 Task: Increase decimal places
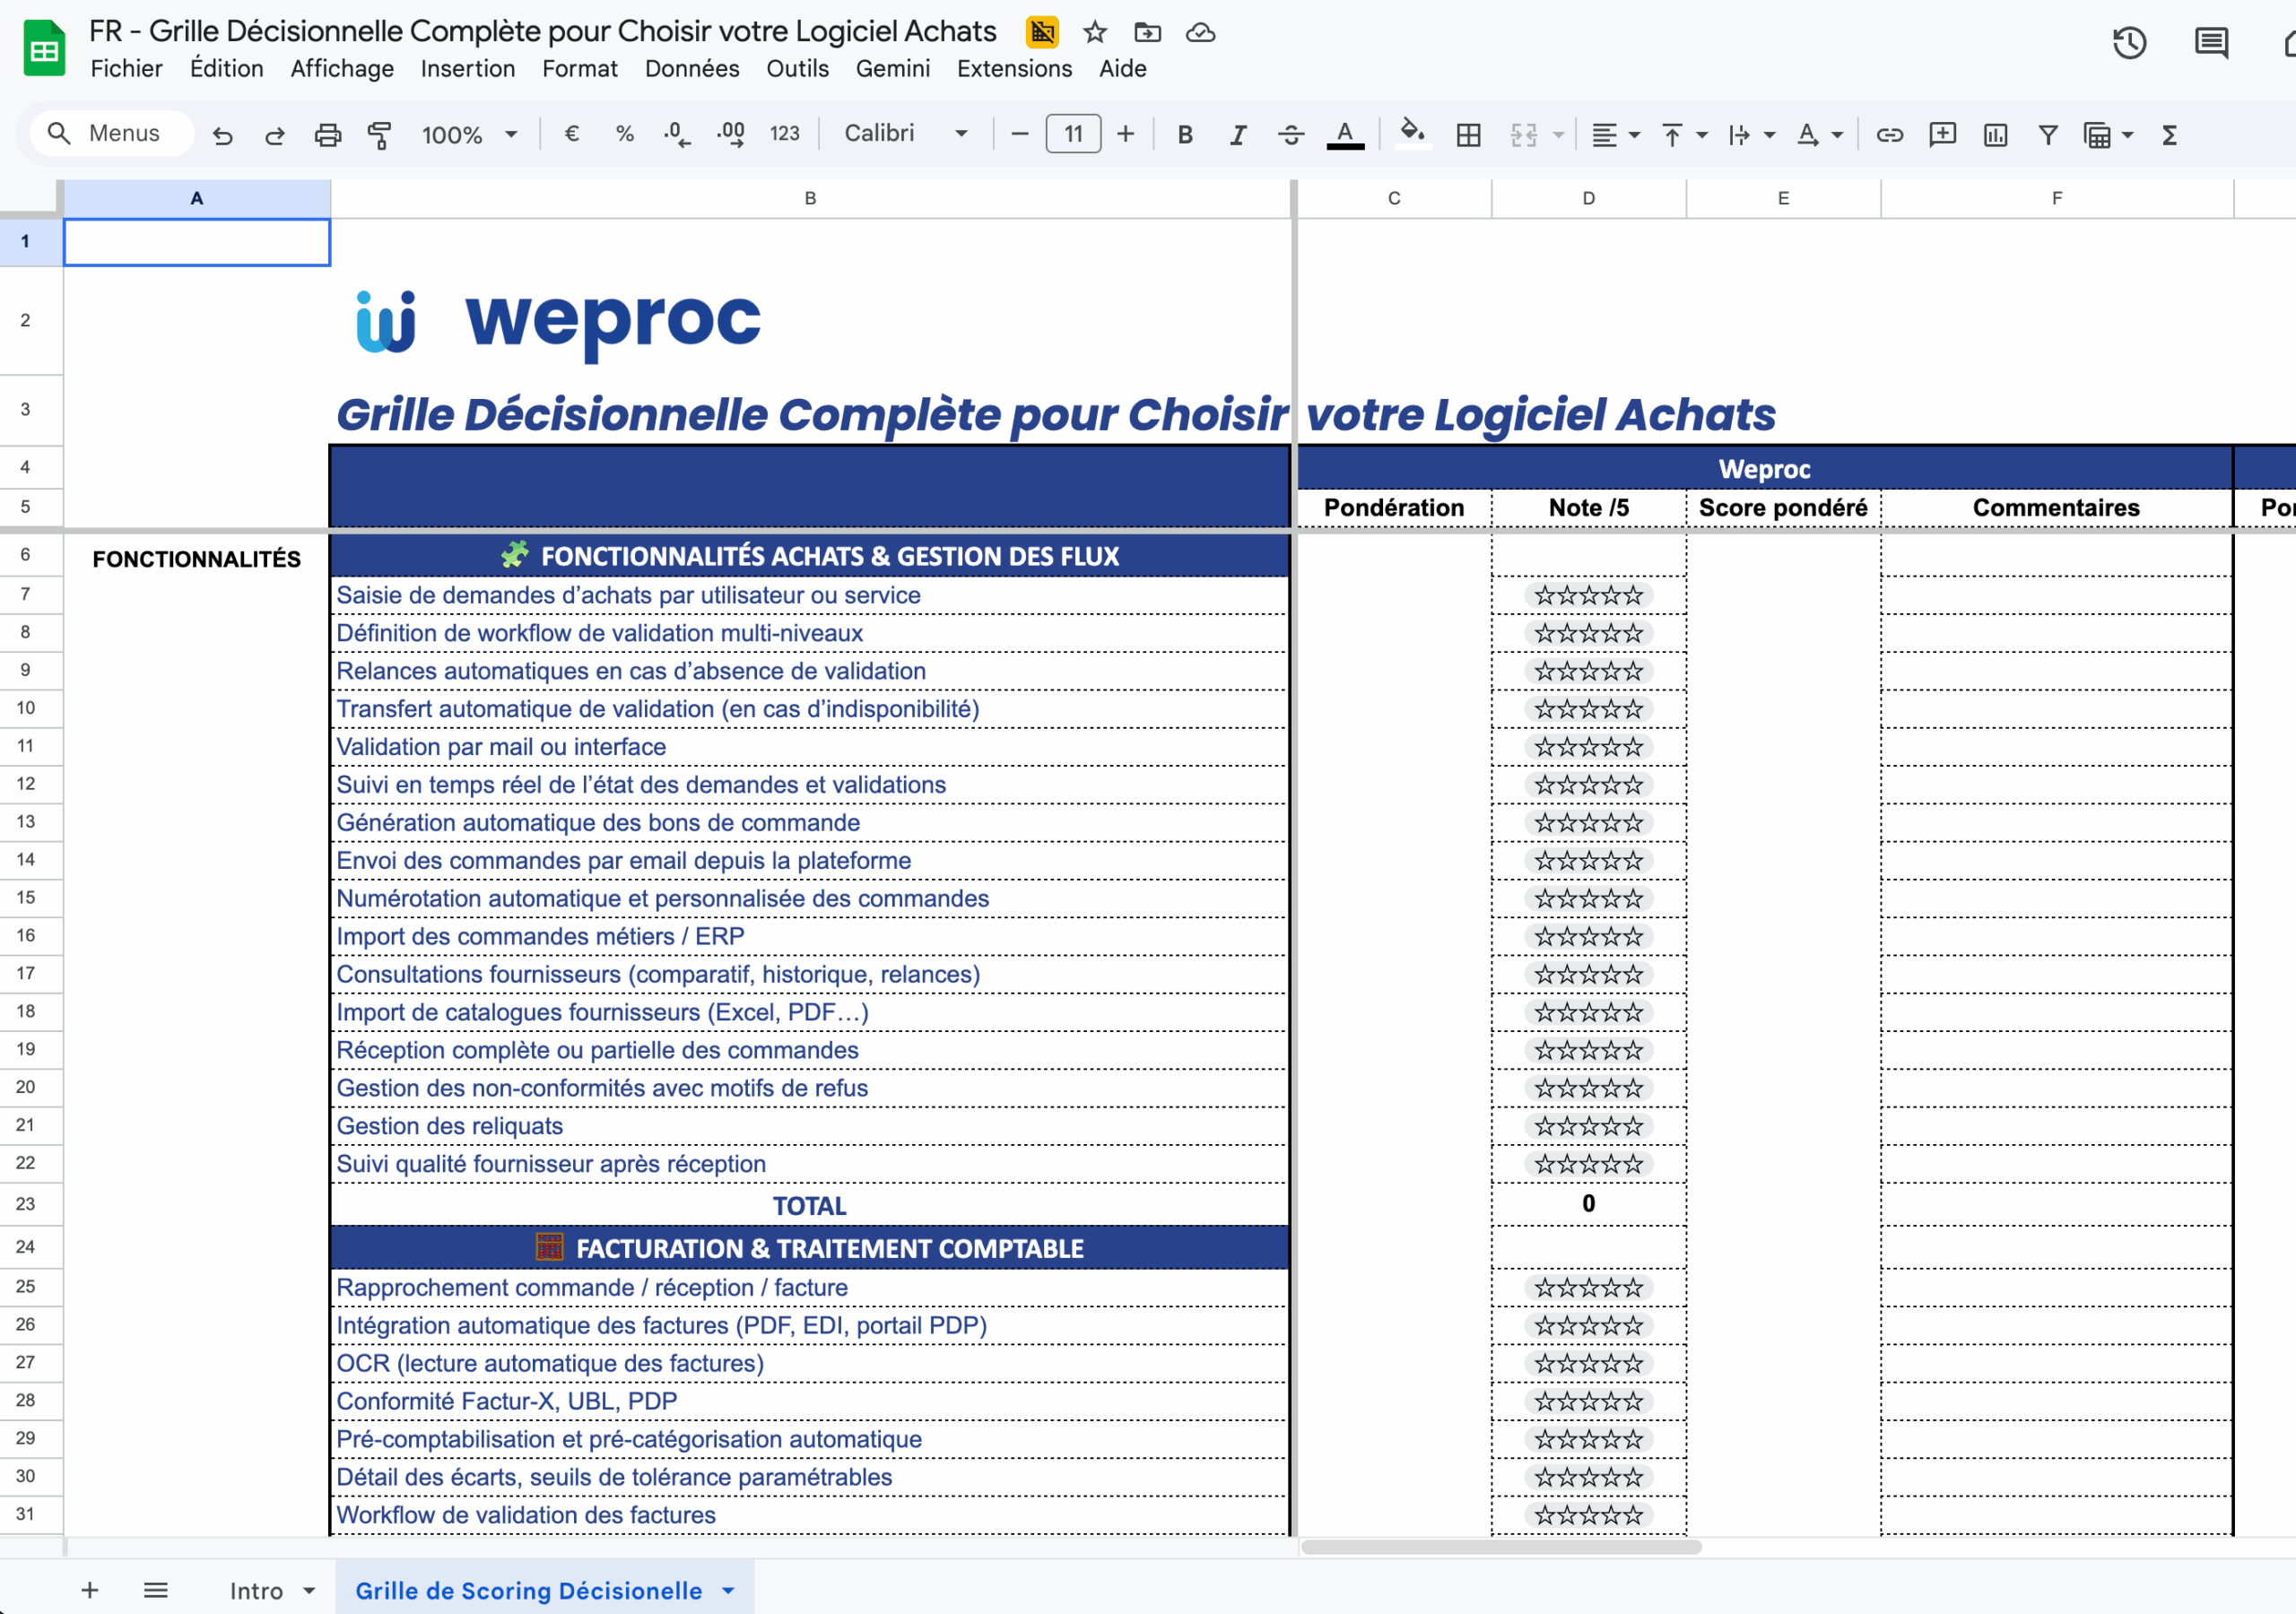click(731, 134)
